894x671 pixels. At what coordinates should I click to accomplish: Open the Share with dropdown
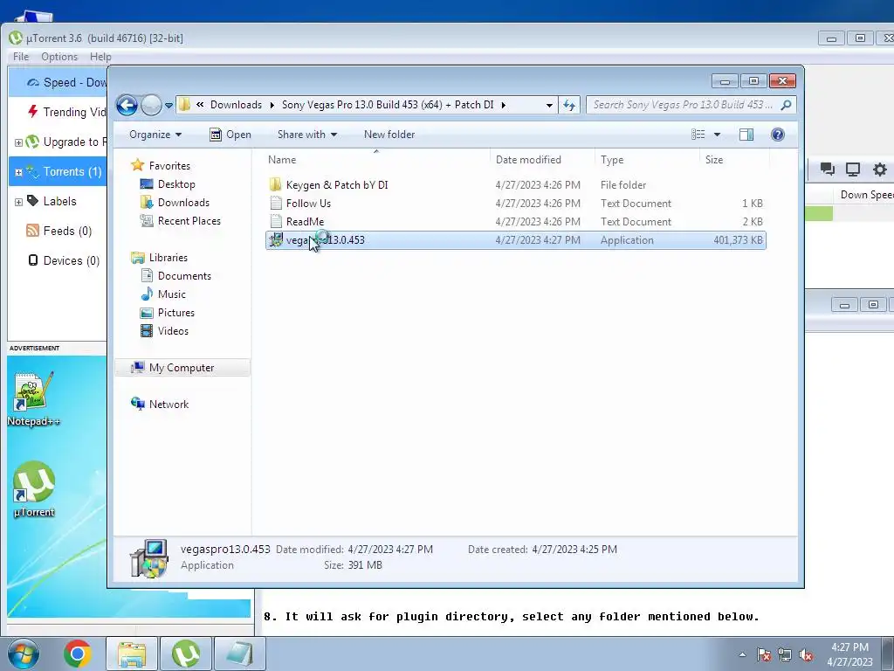307,135
